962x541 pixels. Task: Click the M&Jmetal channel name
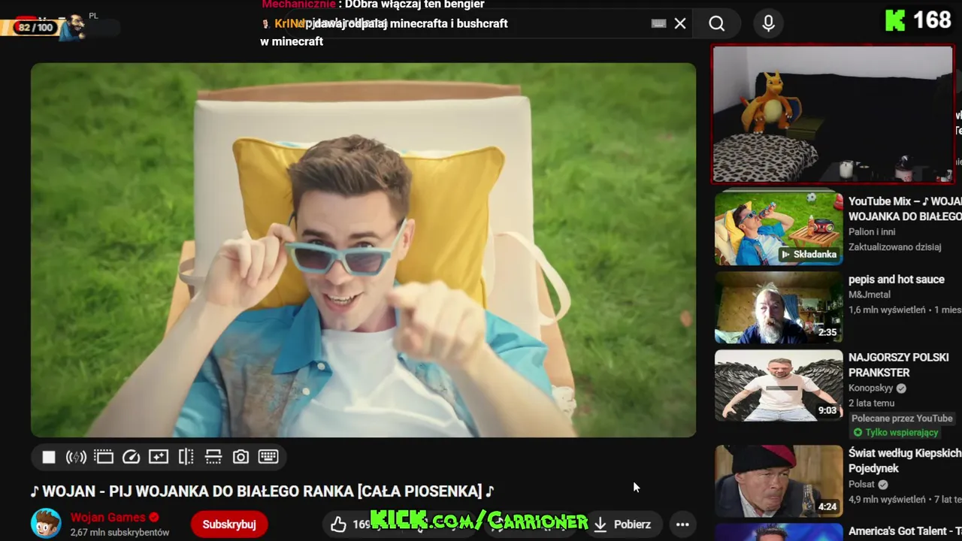coord(870,295)
